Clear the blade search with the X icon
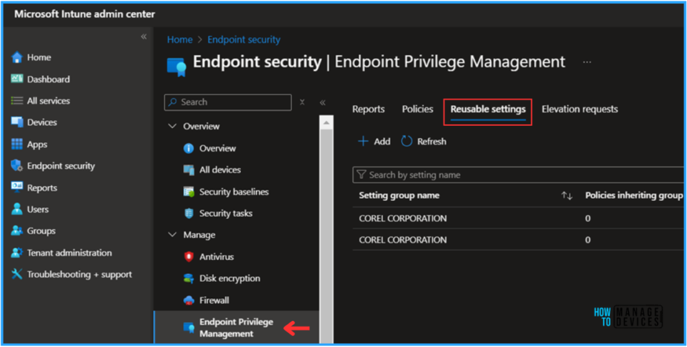The width and height of the screenshot is (687, 347). pos(302,102)
